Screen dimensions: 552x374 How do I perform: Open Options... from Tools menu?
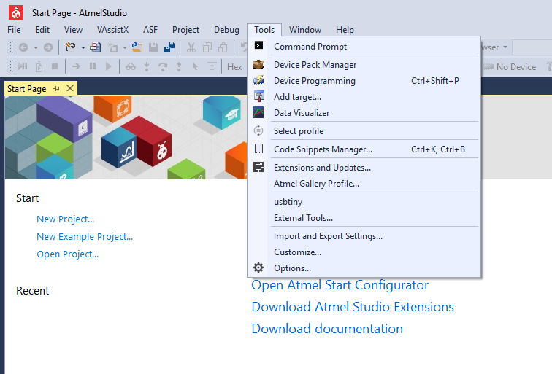[x=364, y=268]
